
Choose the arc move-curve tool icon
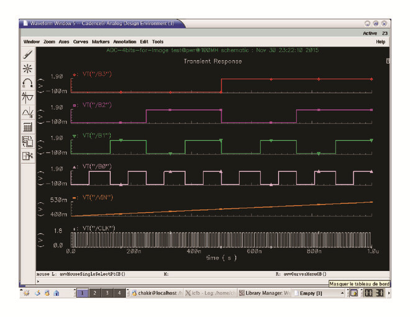[x=28, y=83]
